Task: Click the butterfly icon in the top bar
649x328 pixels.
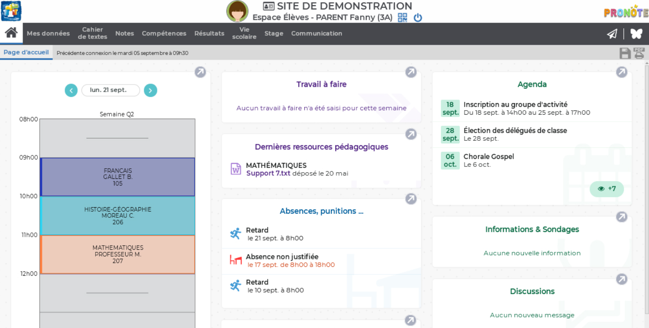Action: pos(636,33)
